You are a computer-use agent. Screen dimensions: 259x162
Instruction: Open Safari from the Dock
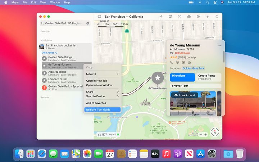[42, 154]
